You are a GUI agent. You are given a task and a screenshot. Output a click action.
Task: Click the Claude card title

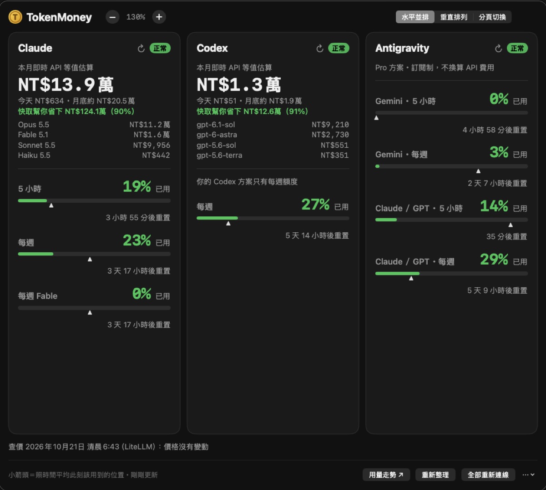click(35, 48)
